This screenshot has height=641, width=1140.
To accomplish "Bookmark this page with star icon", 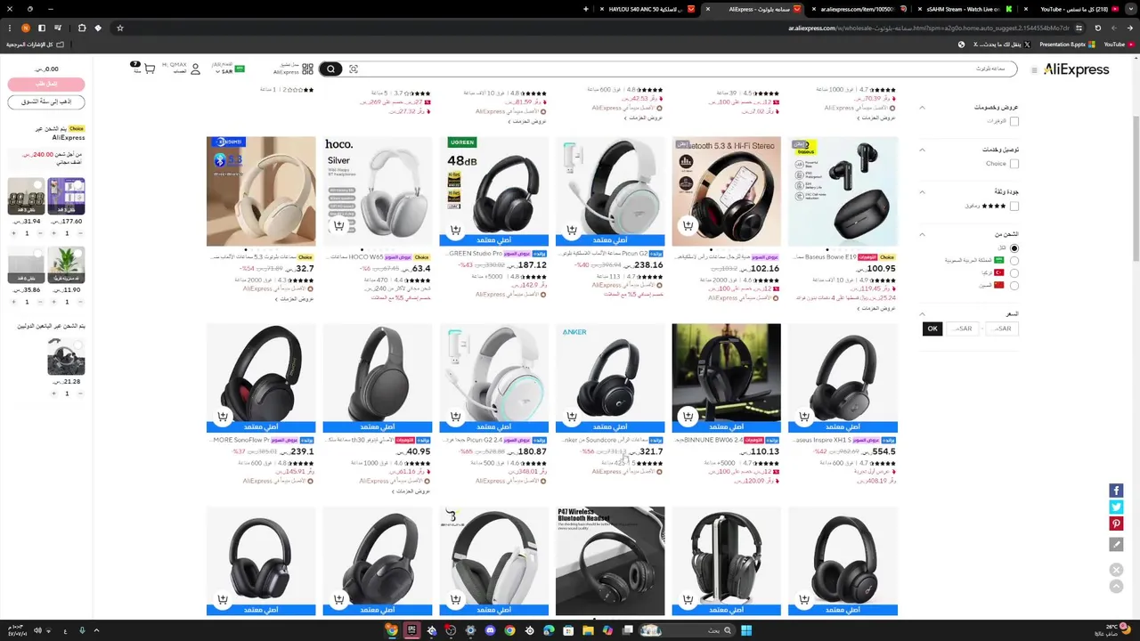I will point(119,28).
